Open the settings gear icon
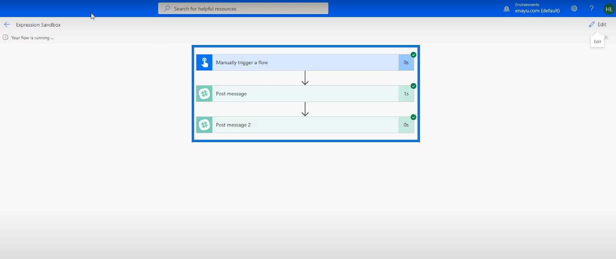616x259 pixels. (574, 8)
